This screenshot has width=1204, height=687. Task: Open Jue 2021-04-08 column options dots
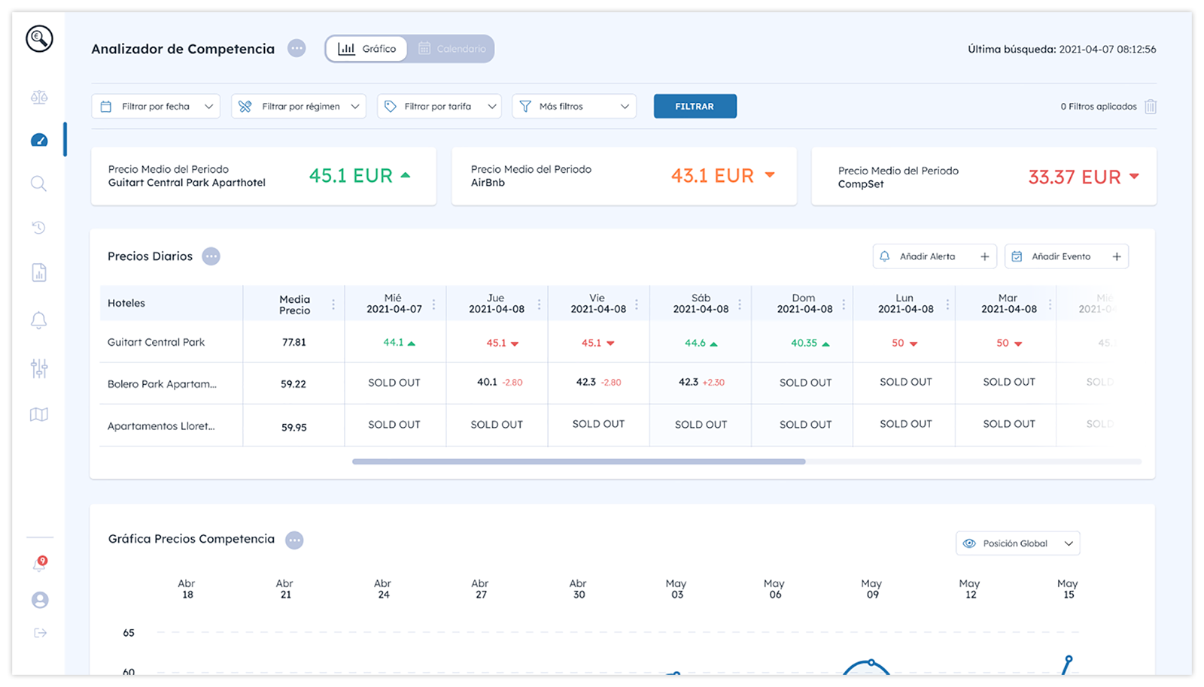click(540, 304)
